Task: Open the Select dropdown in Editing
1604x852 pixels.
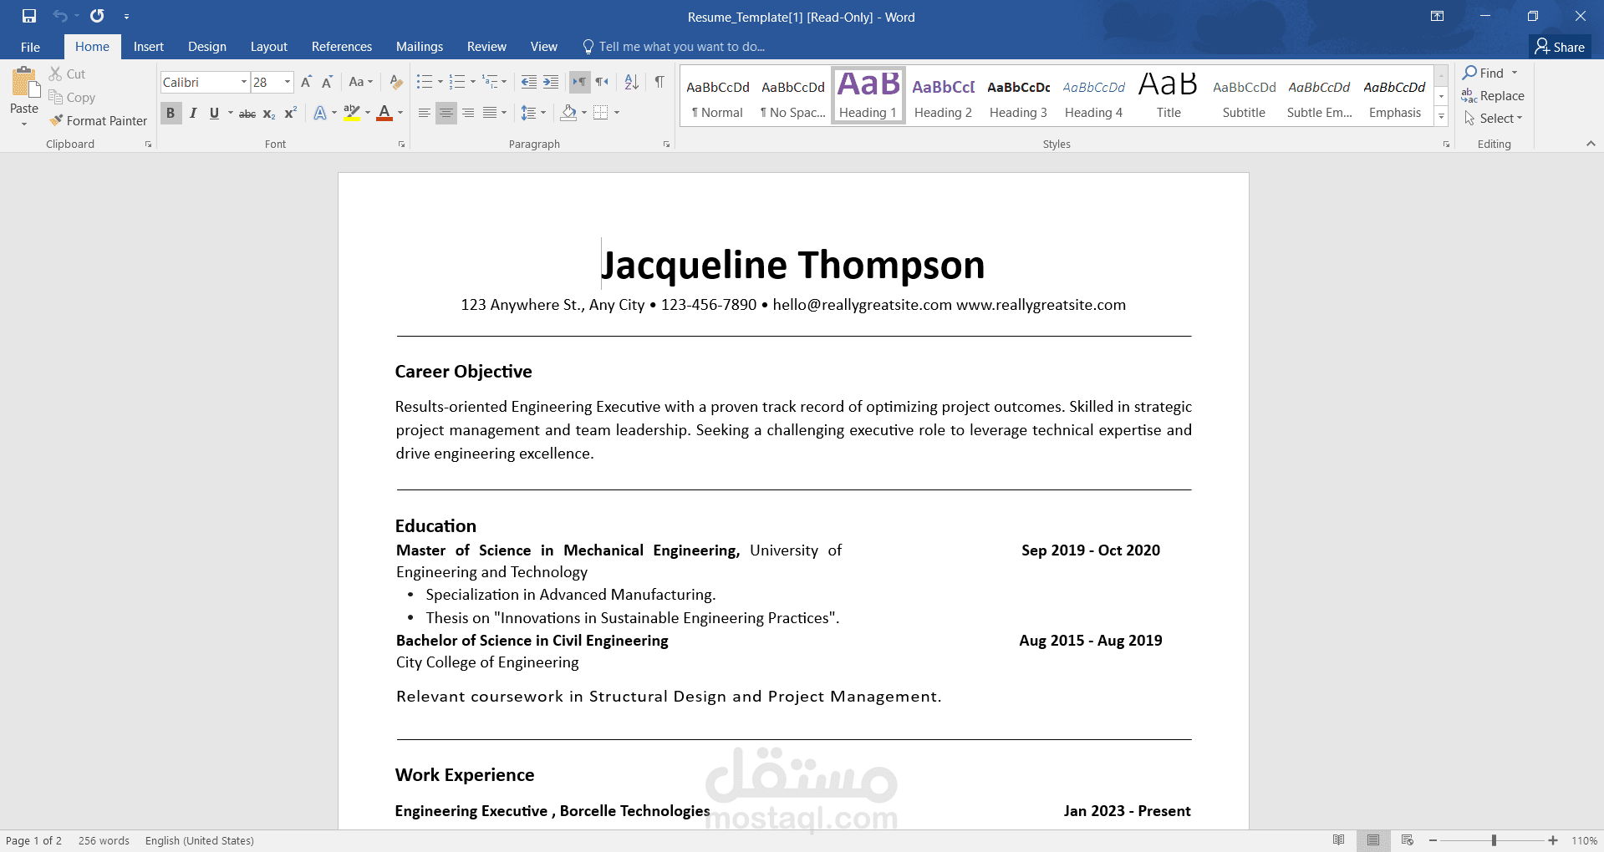Action: coord(1494,119)
